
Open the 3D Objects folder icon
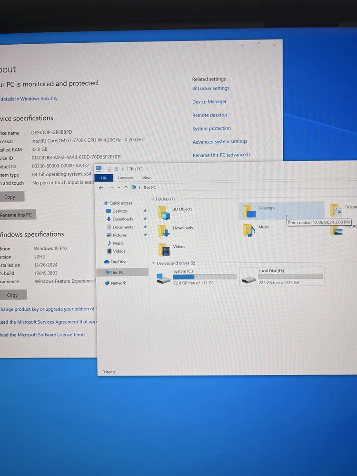pos(164,212)
